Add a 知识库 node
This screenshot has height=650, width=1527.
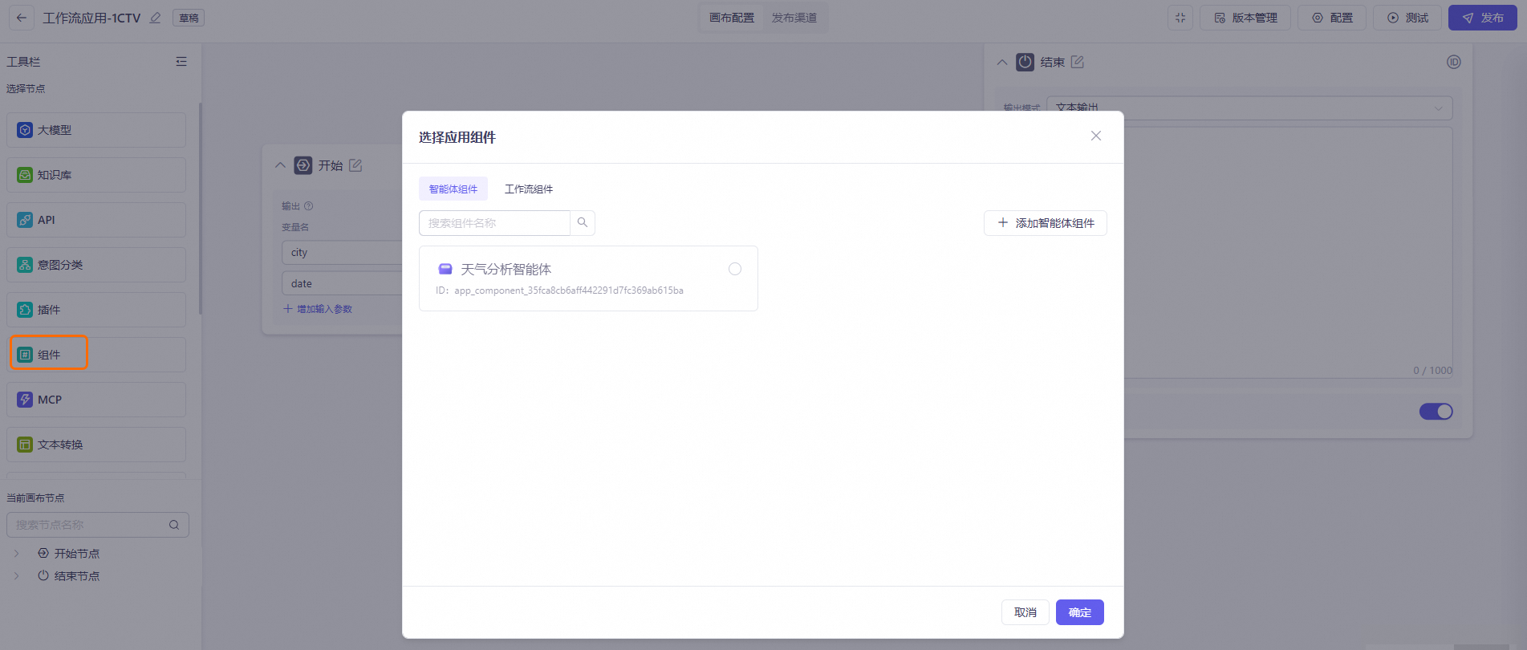coord(96,175)
